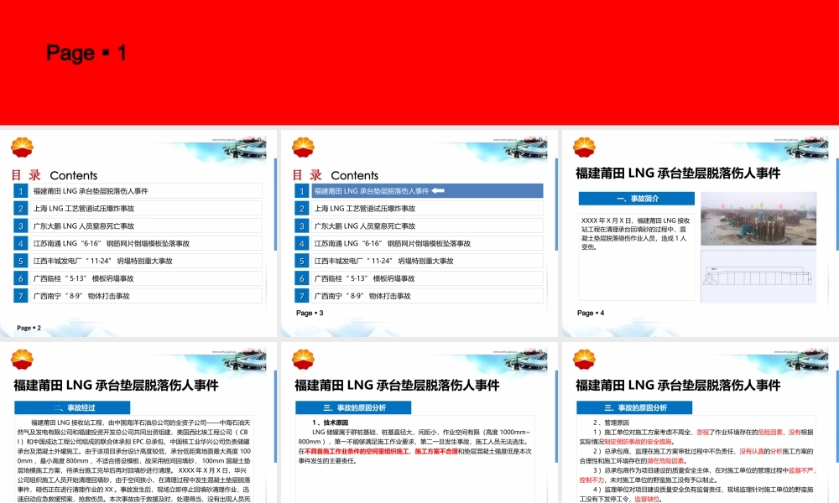This screenshot has height=503, width=839.
Task: Click the '1、技术原因' subheading
Action: [x=330, y=423]
